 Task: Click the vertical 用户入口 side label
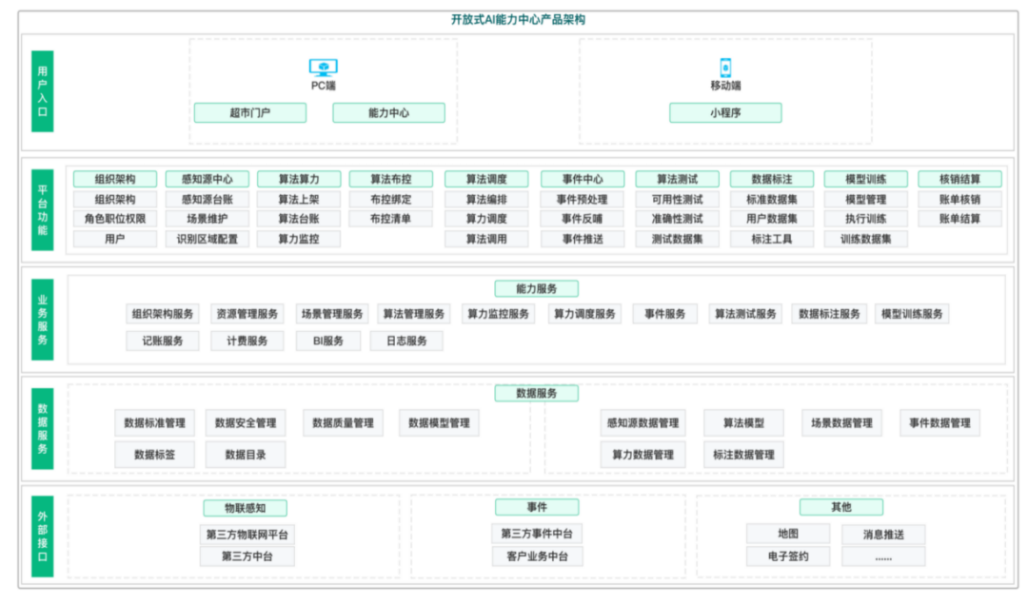tap(43, 91)
